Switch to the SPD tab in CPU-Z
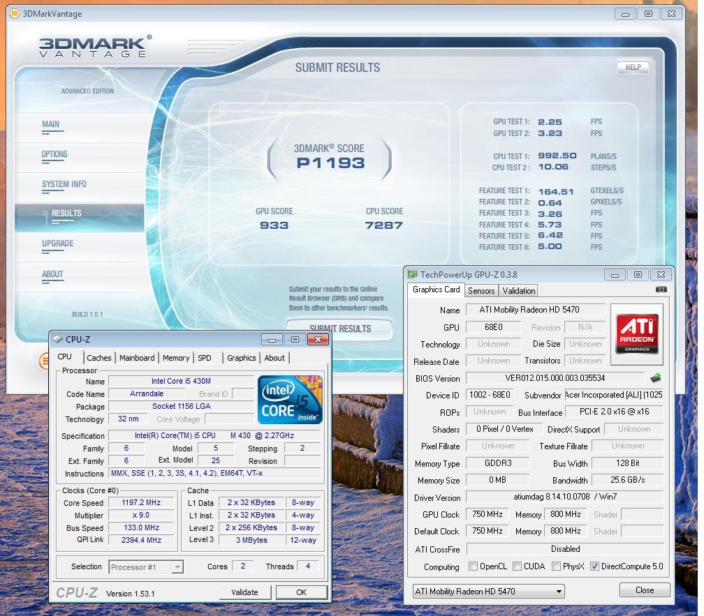The width and height of the screenshot is (704, 616). click(x=204, y=358)
